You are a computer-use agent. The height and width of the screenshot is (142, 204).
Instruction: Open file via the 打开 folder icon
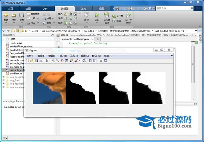click(14, 15)
